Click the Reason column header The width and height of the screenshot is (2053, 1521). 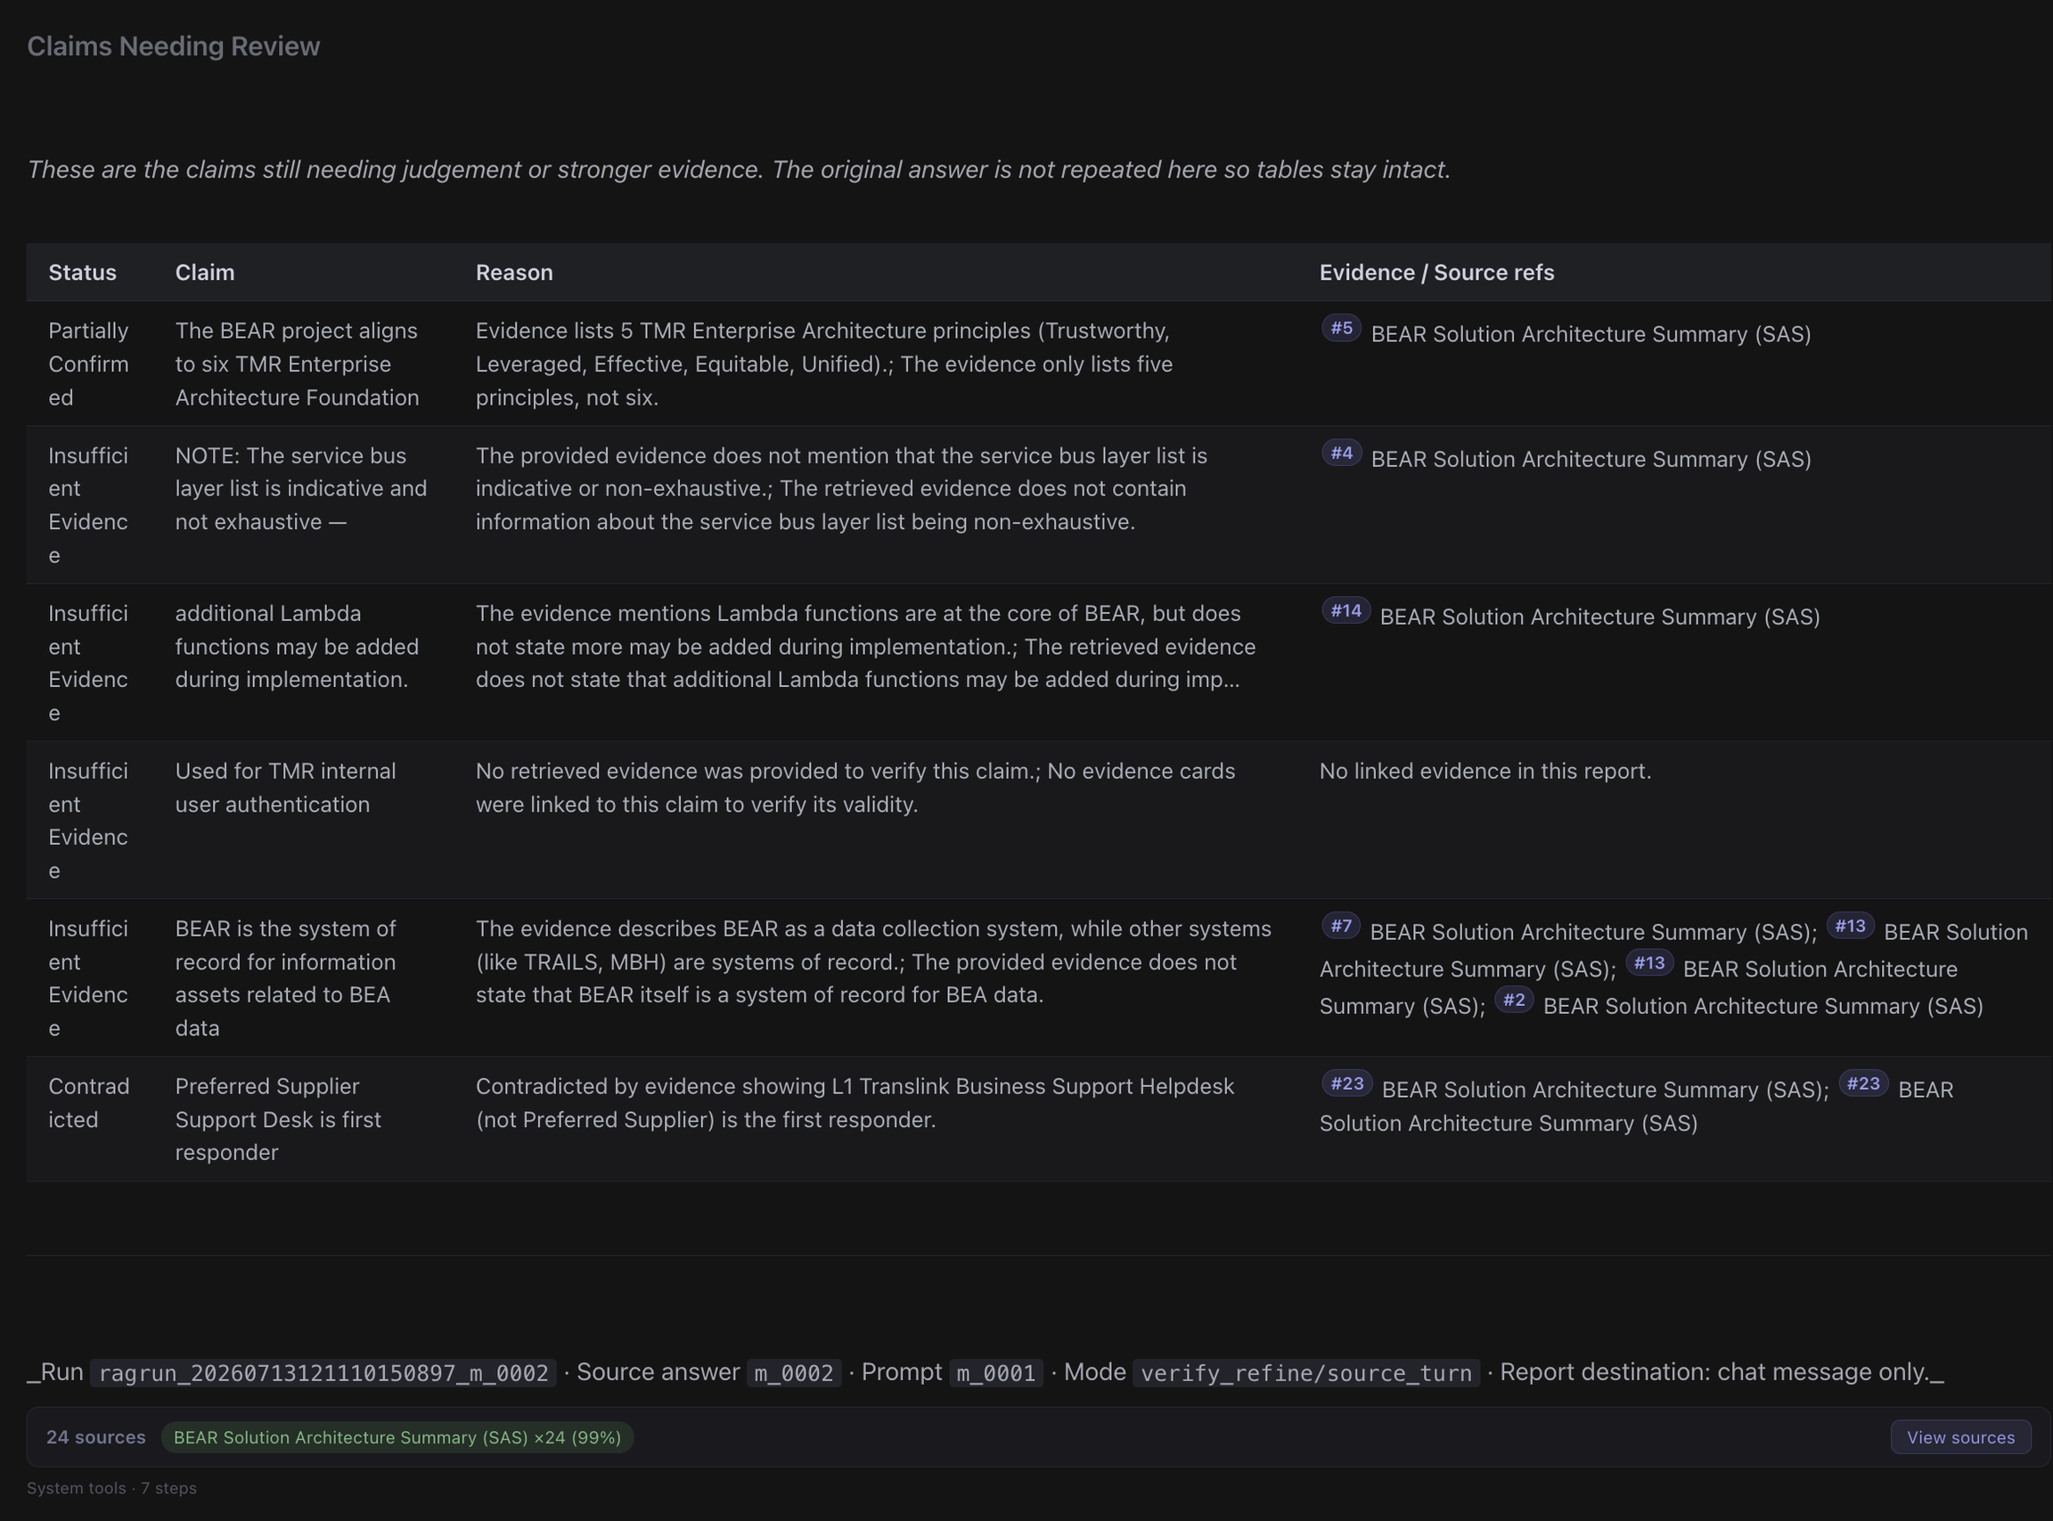click(x=514, y=273)
